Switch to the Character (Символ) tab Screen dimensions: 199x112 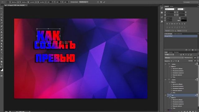tap(167, 6)
